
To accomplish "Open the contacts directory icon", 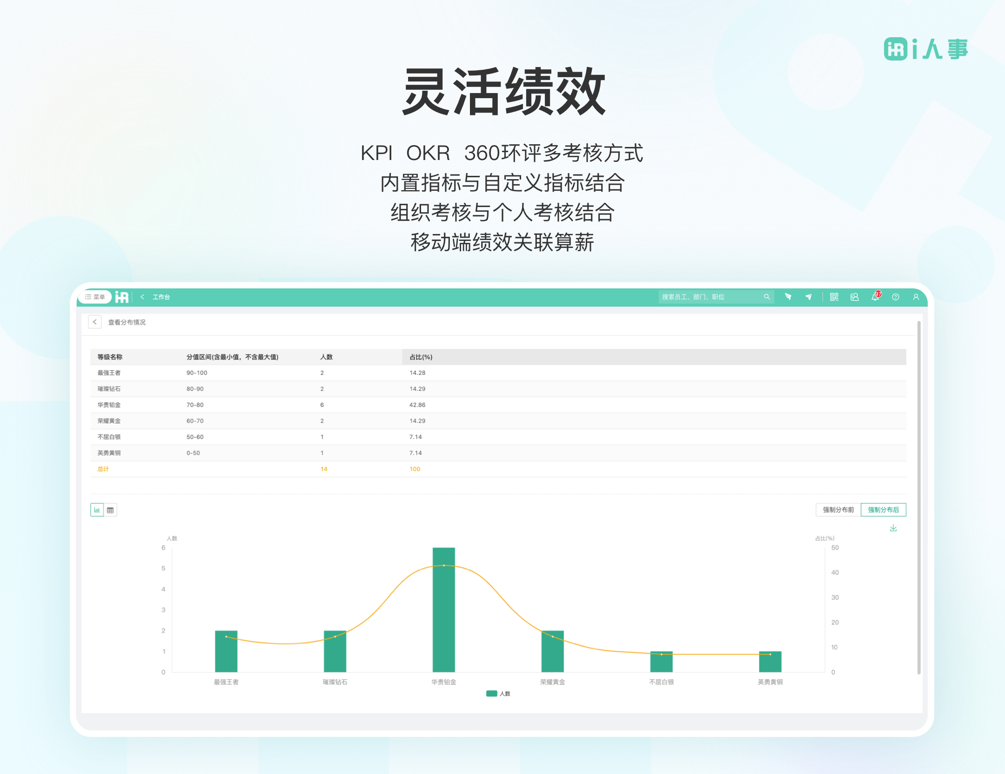I will point(854,297).
